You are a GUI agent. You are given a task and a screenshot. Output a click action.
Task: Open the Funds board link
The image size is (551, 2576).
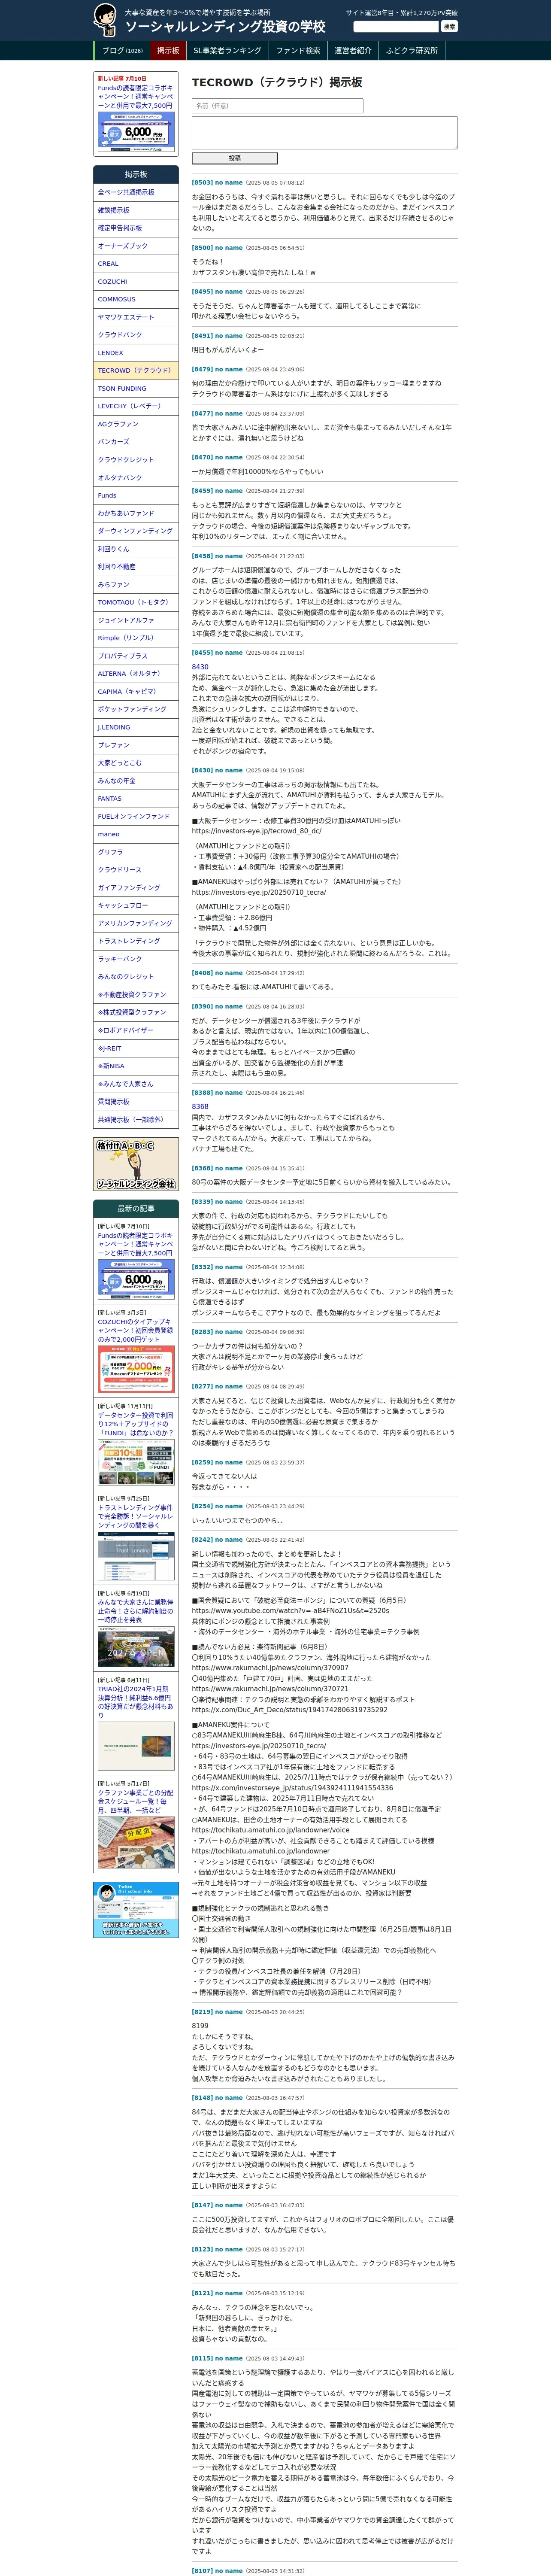tap(136, 496)
